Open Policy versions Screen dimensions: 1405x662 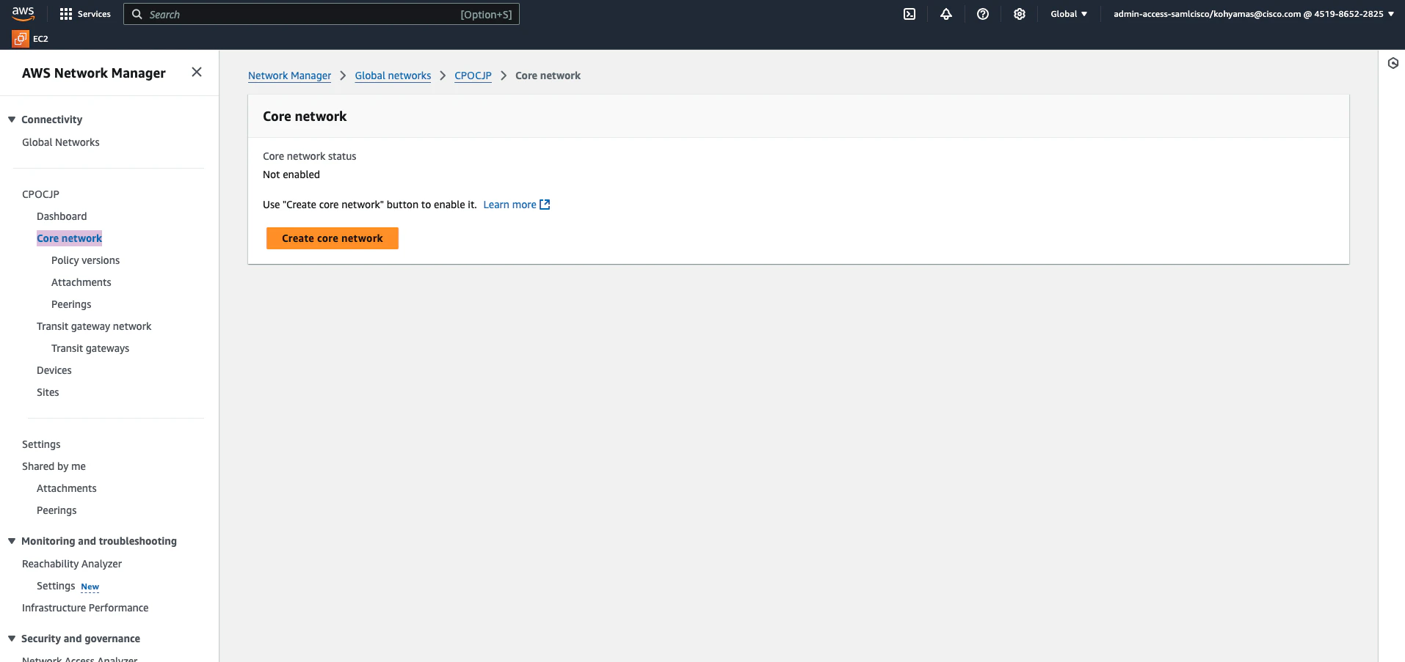(86, 260)
